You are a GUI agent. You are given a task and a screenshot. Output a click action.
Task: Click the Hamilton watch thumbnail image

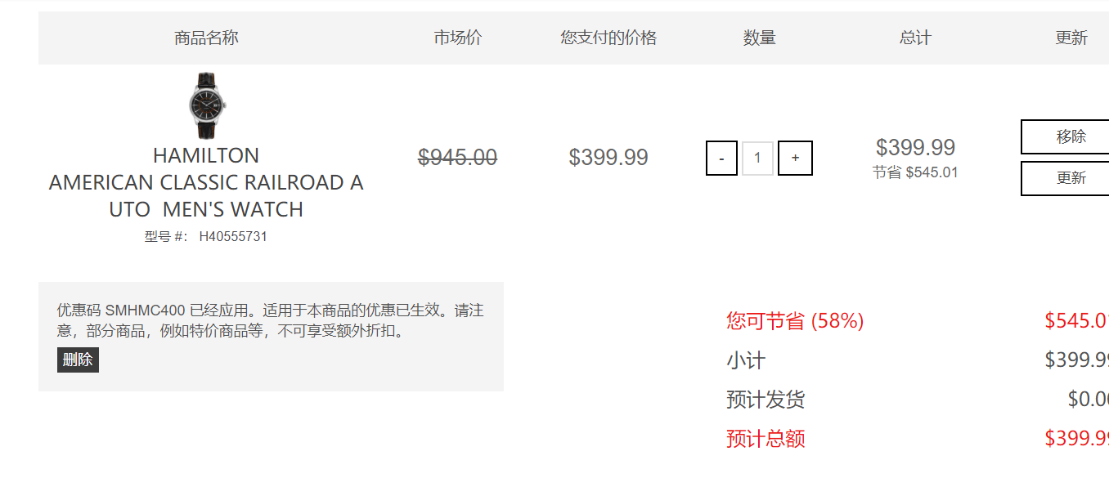coord(206,105)
